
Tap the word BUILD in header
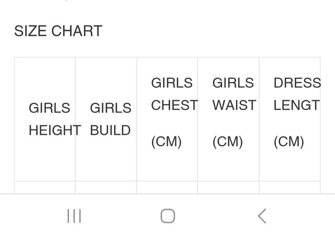(110, 130)
